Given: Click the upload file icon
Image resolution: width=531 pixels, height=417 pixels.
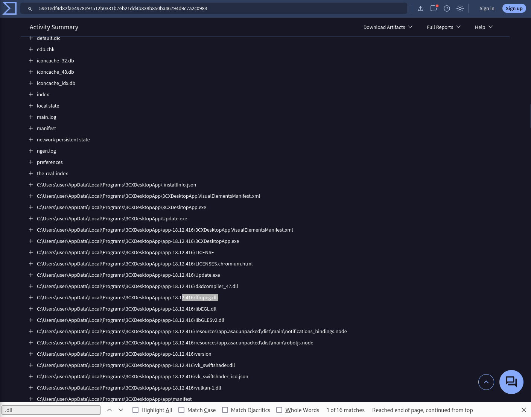Looking at the screenshot, I should tap(420, 8).
